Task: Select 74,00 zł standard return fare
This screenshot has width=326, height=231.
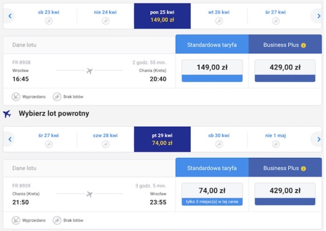Action: 212,194
